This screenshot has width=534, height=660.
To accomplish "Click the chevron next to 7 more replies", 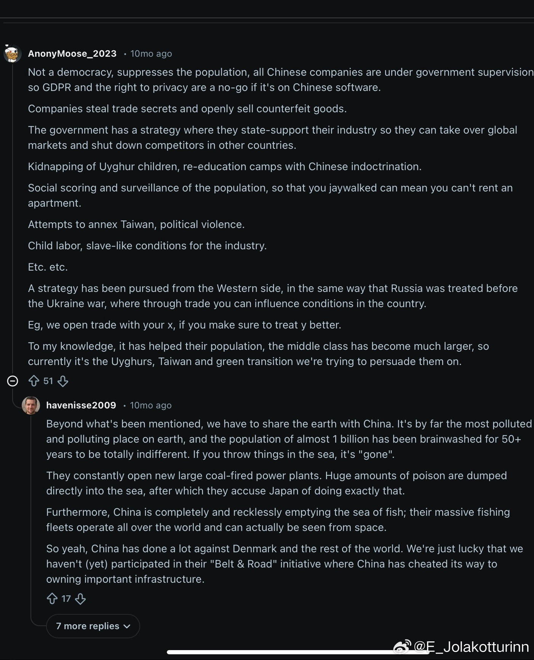I will point(127,627).
